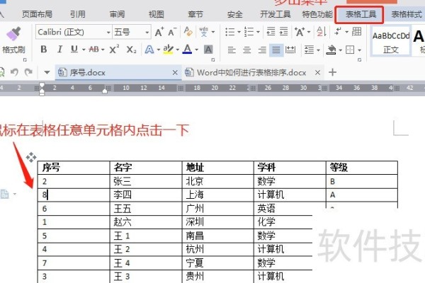
Task: Open font color dropdown arrow
Action: pyautogui.click(x=196, y=50)
